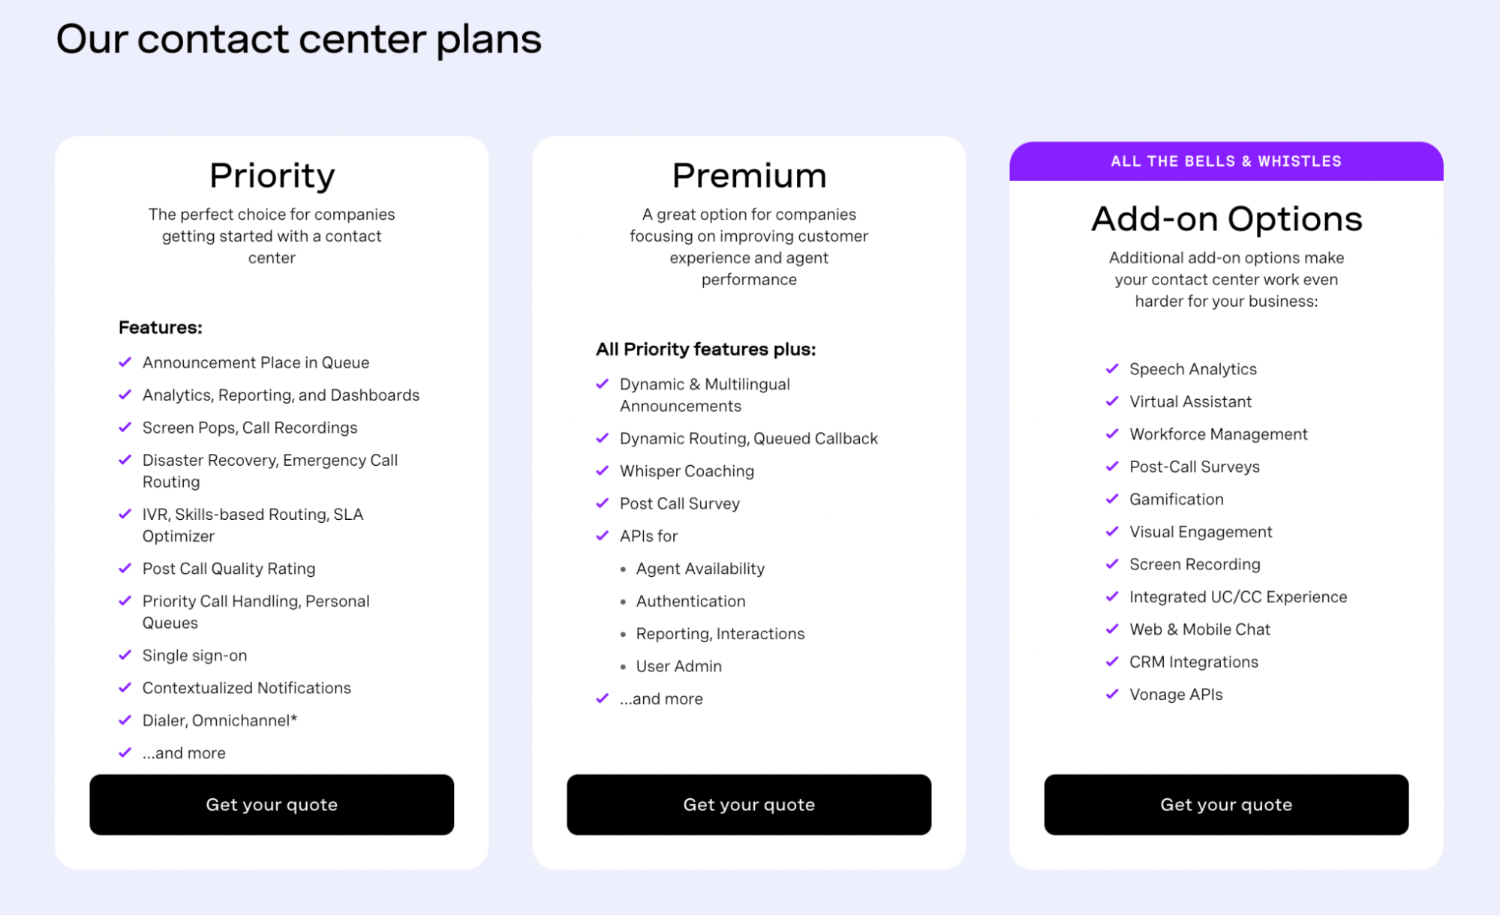Image resolution: width=1500 pixels, height=916 pixels.
Task: Click the All the Bells & Whistles banner
Action: (1225, 161)
